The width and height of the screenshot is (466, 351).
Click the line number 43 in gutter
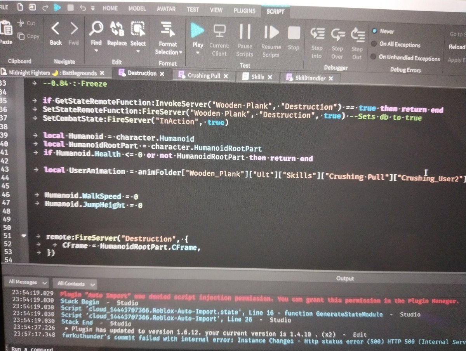pos(5,170)
